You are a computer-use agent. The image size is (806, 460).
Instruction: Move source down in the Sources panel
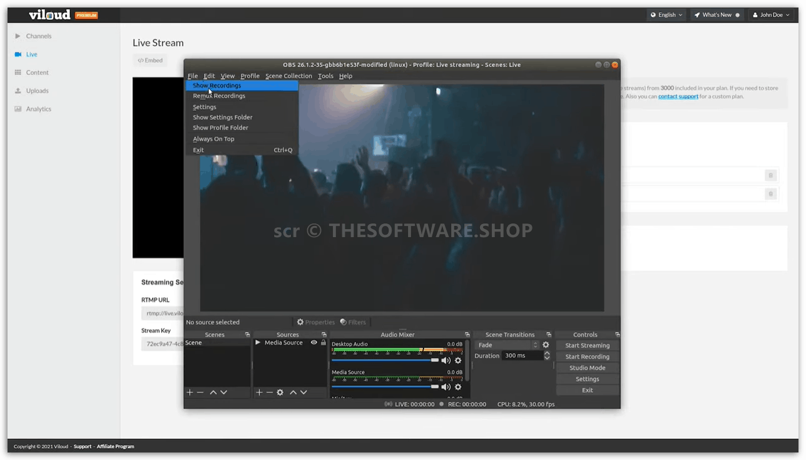tap(304, 392)
